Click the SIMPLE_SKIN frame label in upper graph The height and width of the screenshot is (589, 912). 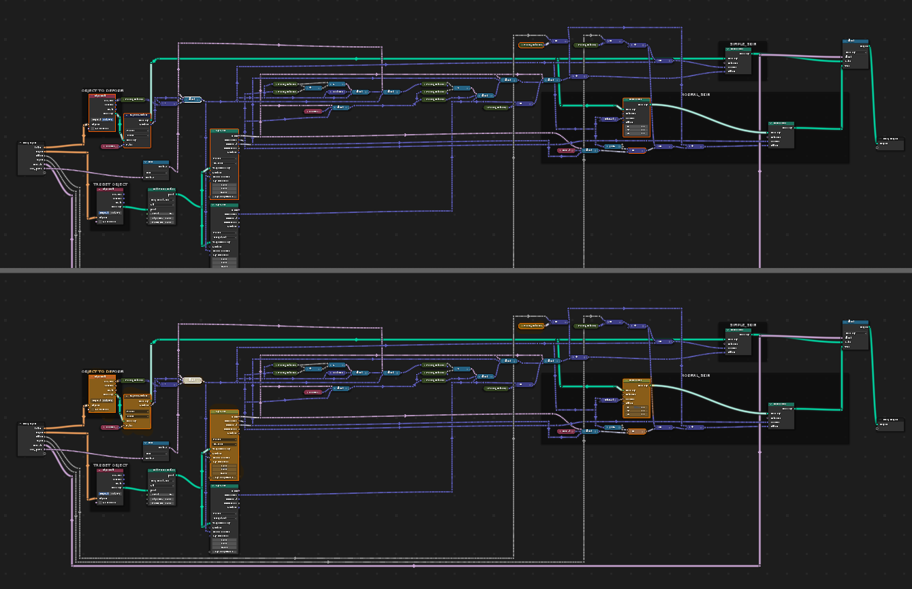click(743, 44)
